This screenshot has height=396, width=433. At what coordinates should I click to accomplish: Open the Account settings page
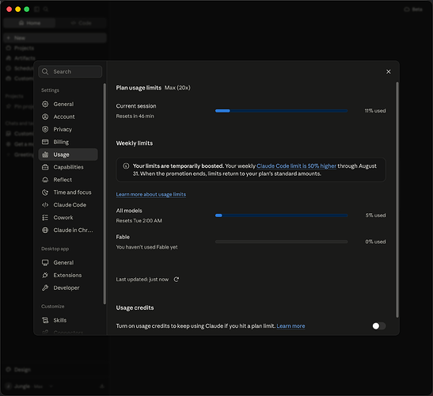pyautogui.click(x=68, y=116)
